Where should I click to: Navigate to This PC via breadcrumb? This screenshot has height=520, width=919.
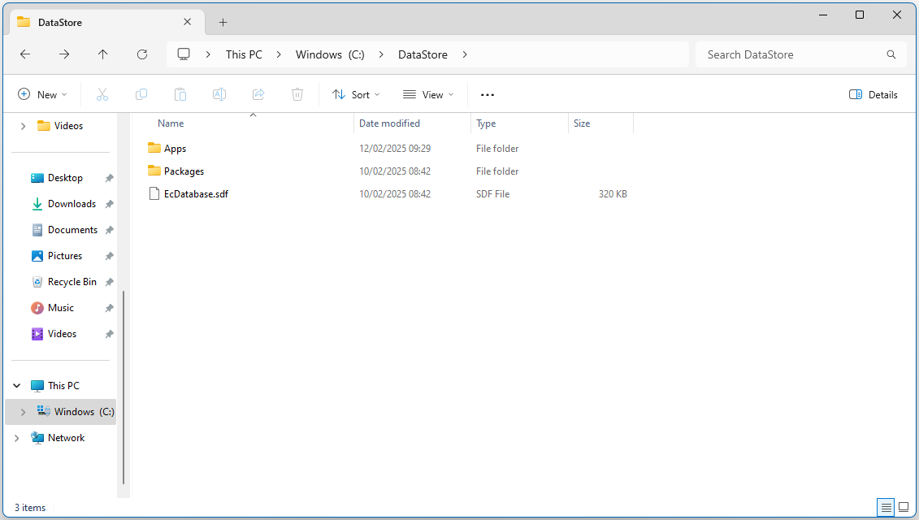(244, 54)
